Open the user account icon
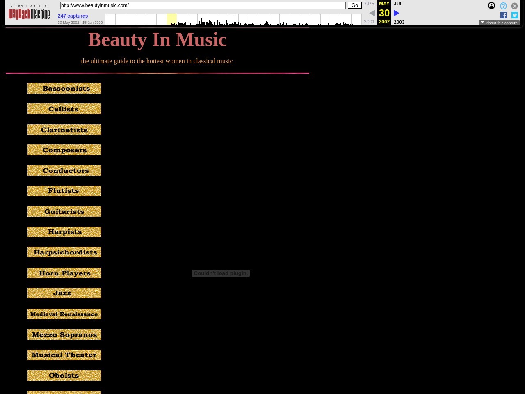The width and height of the screenshot is (525, 394). click(491, 6)
